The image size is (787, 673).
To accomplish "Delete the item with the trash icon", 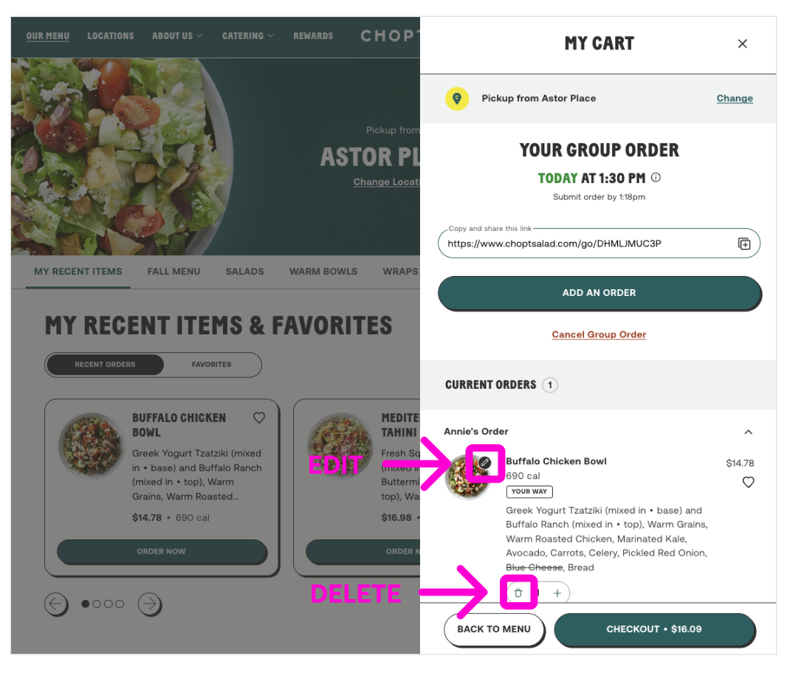I will point(518,593).
